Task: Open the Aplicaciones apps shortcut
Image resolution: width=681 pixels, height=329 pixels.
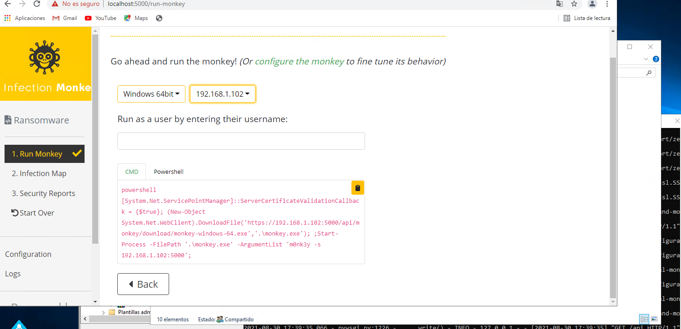Action: click(25, 18)
